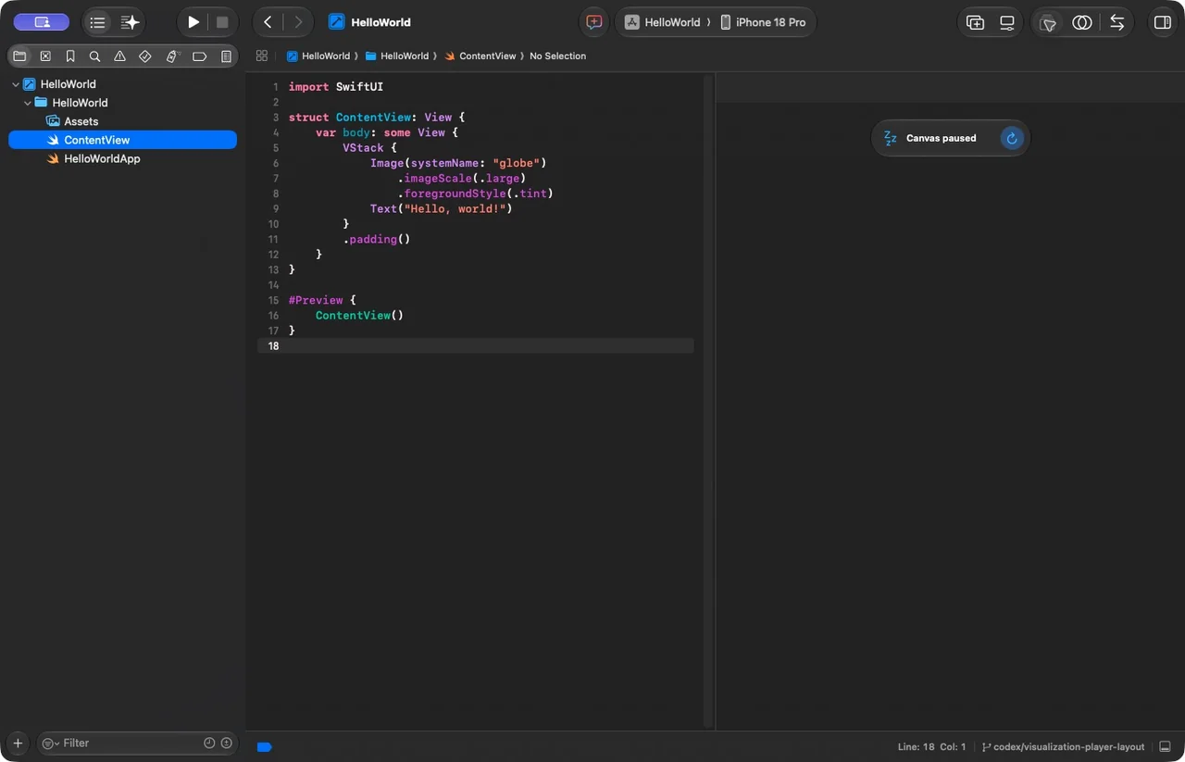Click Image(systemName: "globe") code line

pyautogui.click(x=458, y=163)
